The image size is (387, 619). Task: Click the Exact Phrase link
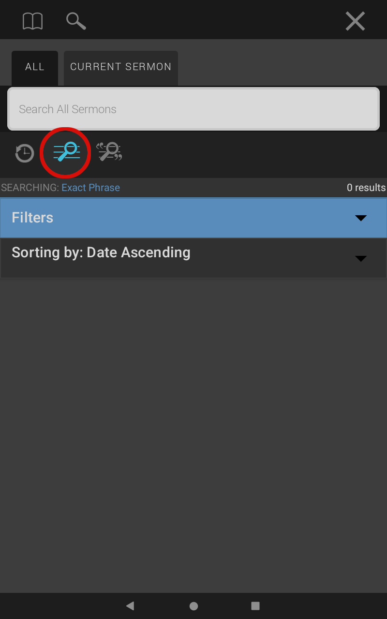90,188
